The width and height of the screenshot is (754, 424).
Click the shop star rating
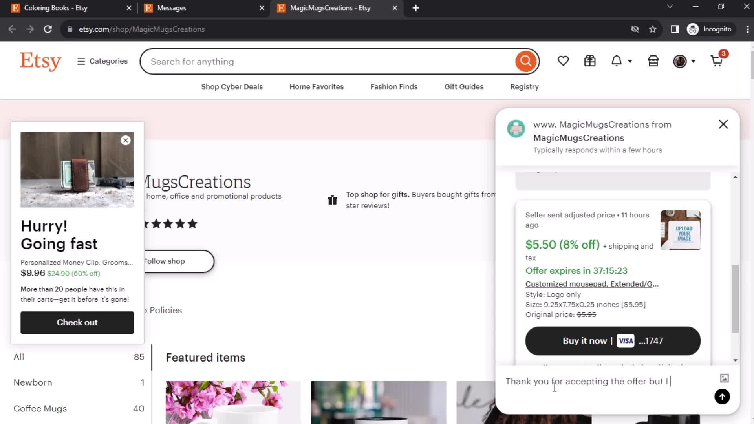pos(171,224)
